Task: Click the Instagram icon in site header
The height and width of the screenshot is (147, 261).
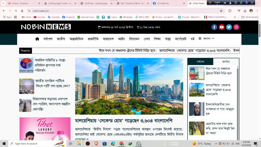Action: 237,27
